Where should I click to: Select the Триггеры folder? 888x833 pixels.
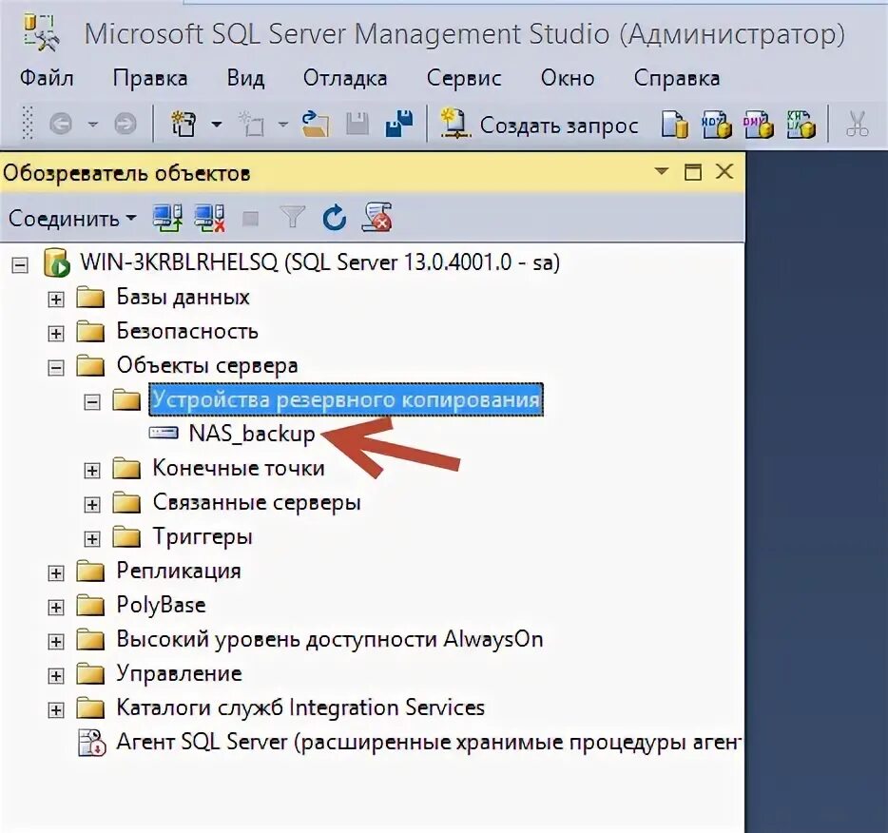[x=203, y=537]
